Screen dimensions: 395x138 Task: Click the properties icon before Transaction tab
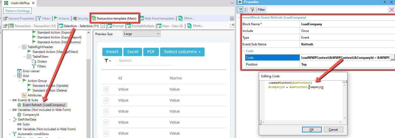click(x=5, y=26)
